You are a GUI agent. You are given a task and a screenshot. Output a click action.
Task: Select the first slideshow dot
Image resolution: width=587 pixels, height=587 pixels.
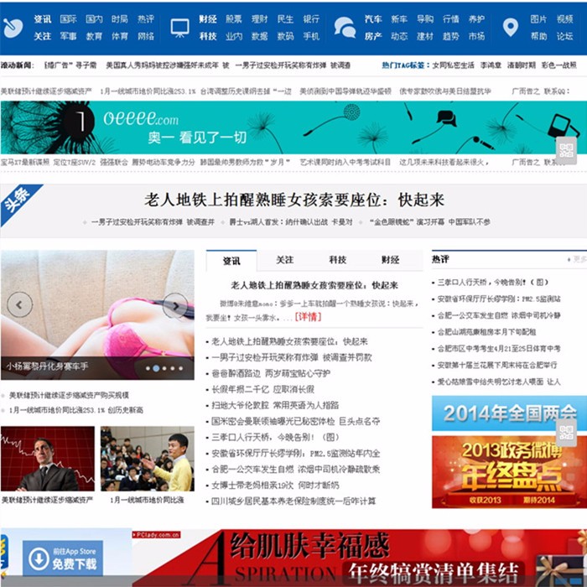click(148, 368)
